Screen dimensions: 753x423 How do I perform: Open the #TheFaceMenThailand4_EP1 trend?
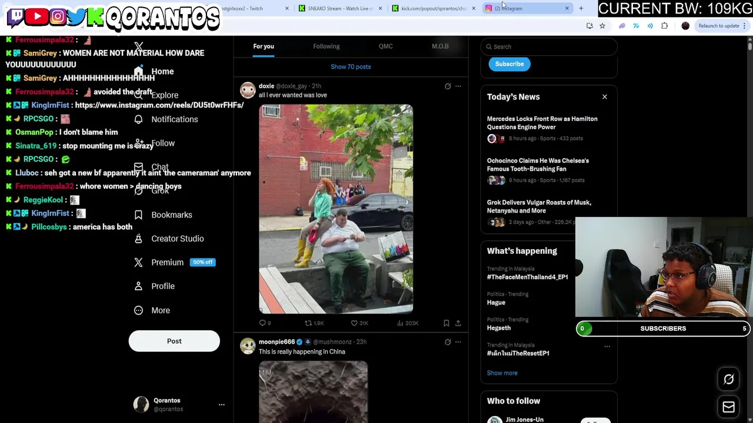point(527,277)
